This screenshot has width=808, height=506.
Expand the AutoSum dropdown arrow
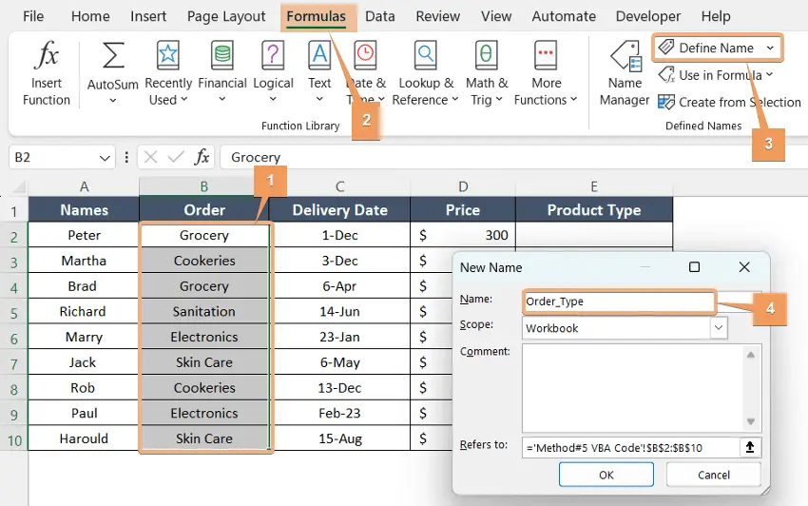click(113, 101)
